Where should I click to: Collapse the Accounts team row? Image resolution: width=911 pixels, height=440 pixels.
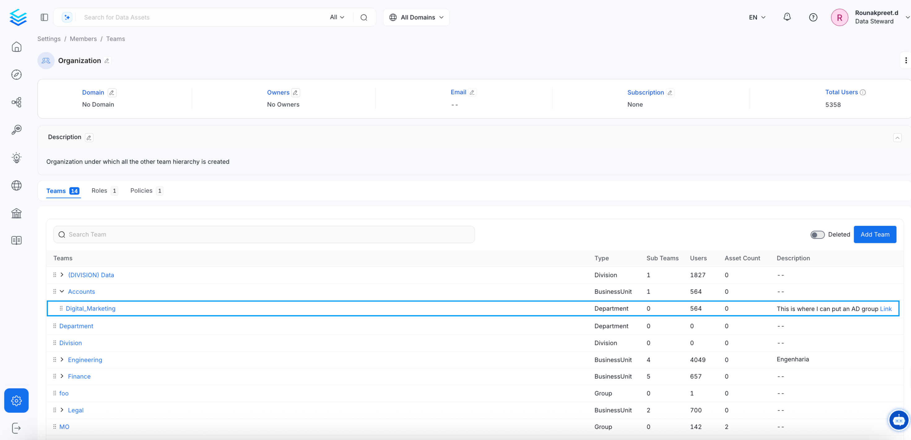point(62,291)
